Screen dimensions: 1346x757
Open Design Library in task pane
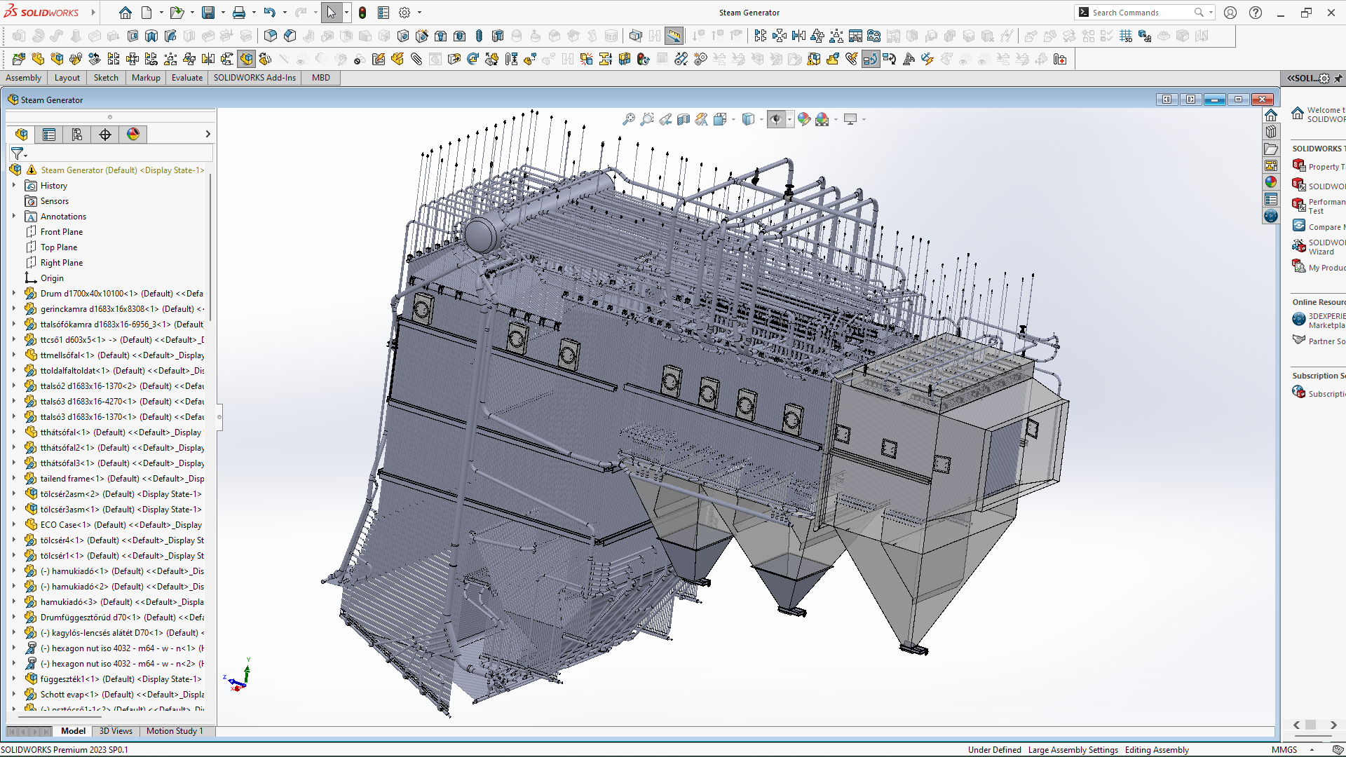coord(1271,132)
